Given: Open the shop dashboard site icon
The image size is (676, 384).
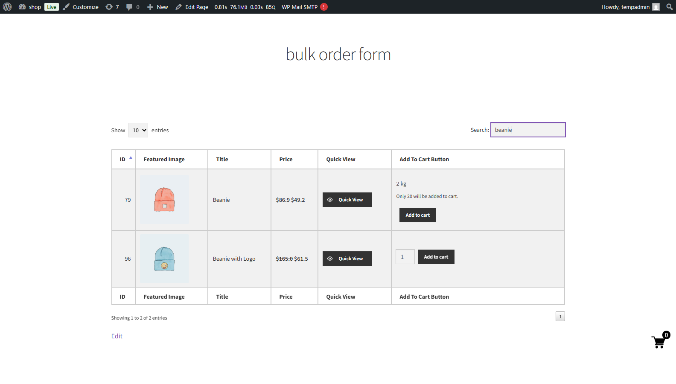Looking at the screenshot, I should click(x=22, y=7).
